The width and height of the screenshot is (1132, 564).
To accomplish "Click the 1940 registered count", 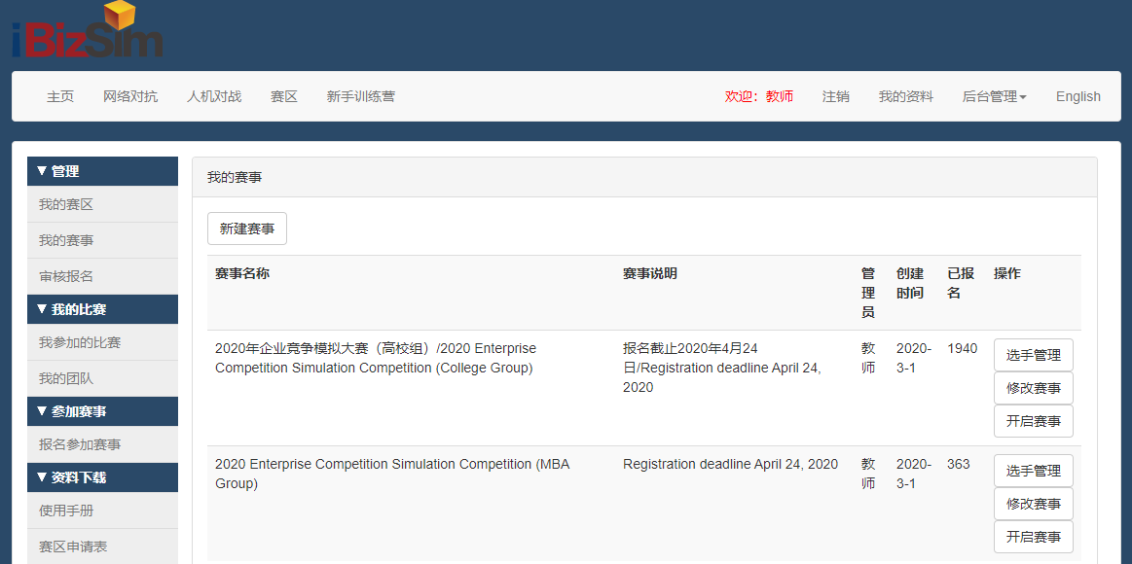I will coord(963,349).
